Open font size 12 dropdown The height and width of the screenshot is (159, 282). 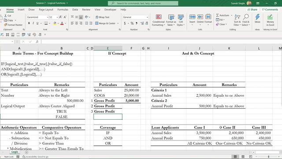(x=57, y=17)
